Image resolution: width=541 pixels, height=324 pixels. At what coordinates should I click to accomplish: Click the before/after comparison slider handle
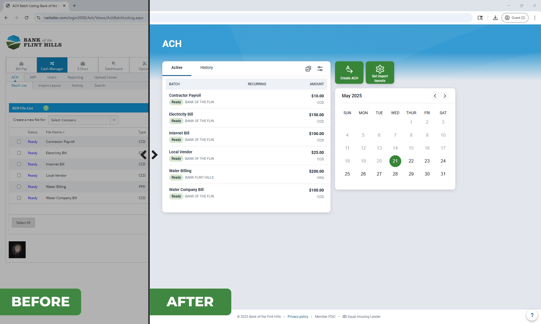(x=149, y=155)
